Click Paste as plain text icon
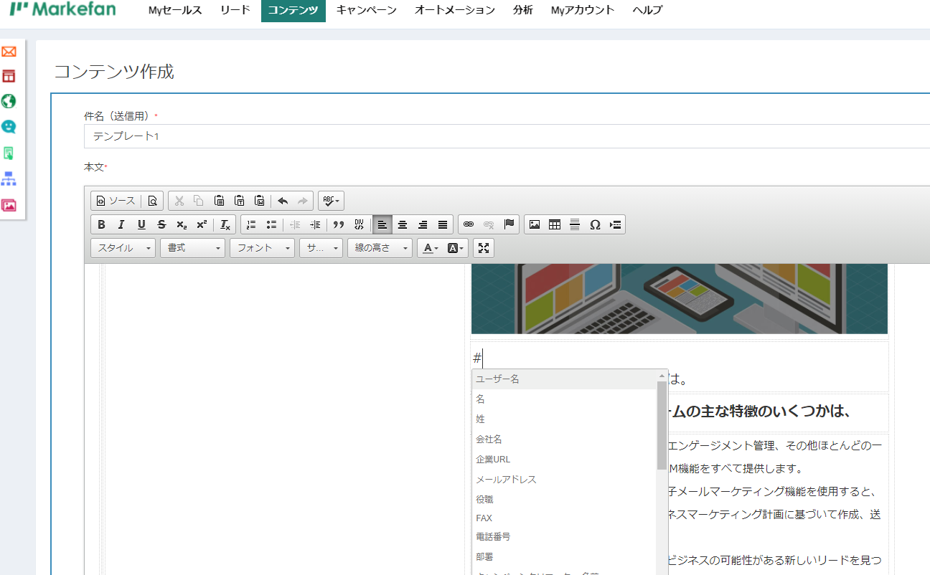Screen dimensions: 930x575 [x=240, y=201]
